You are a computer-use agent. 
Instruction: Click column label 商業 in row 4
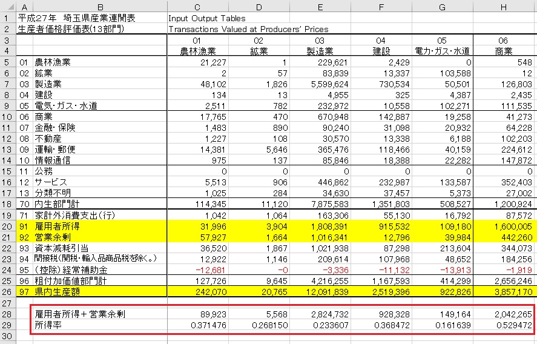[504, 51]
